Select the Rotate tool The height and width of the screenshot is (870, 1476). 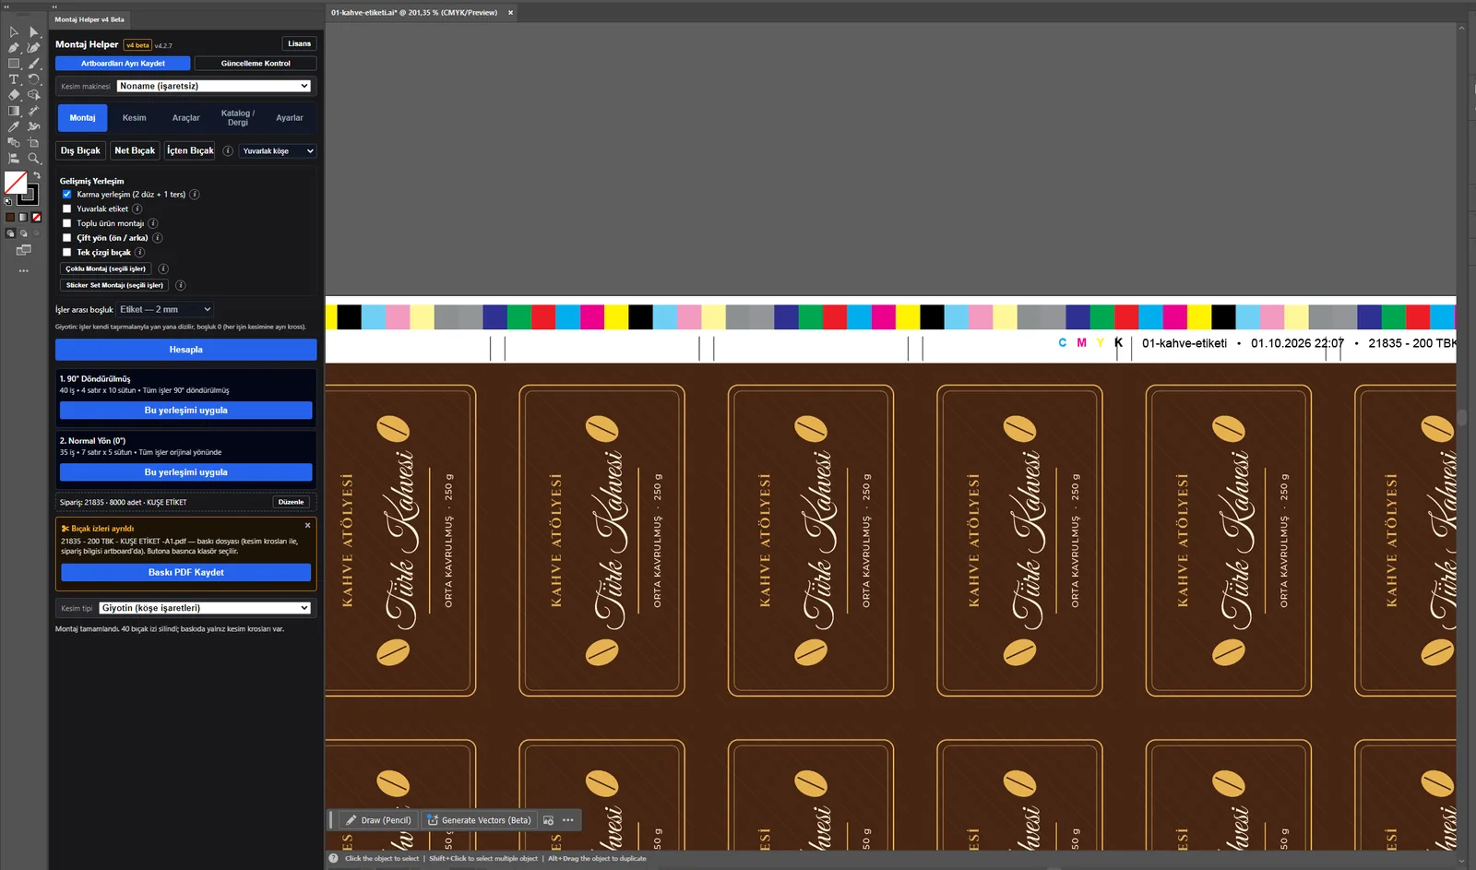pyautogui.click(x=33, y=79)
